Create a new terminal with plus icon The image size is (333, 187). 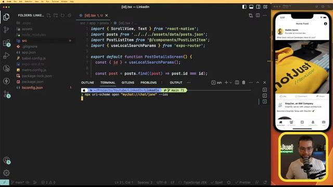click(x=226, y=83)
